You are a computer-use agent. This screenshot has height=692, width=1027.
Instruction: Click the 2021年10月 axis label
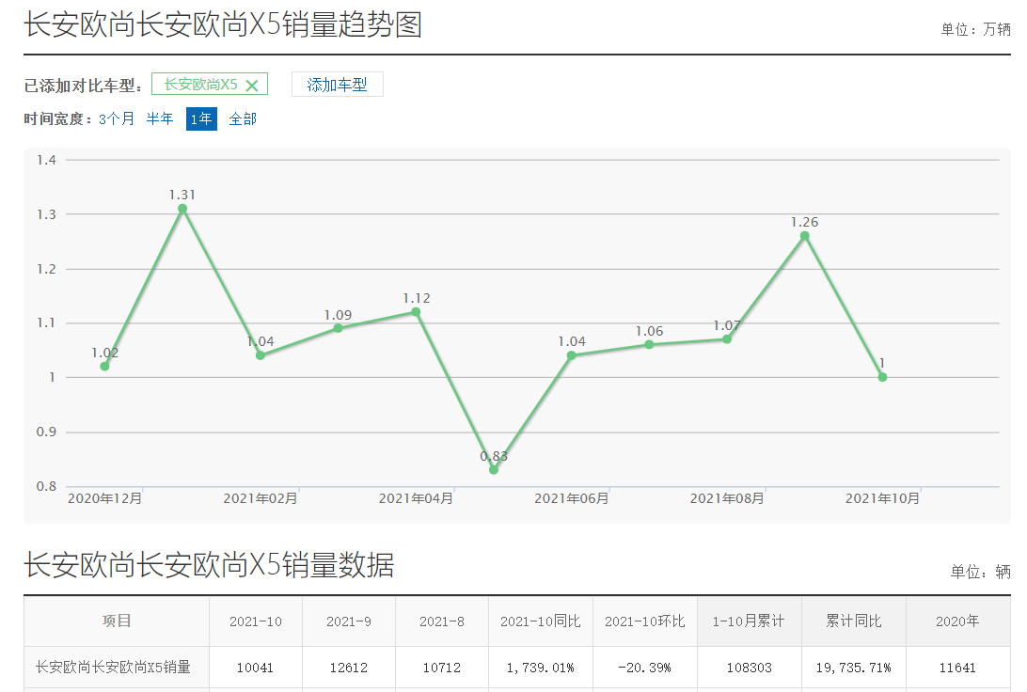882,499
